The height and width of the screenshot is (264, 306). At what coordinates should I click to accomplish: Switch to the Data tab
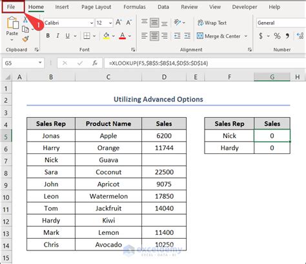163,7
